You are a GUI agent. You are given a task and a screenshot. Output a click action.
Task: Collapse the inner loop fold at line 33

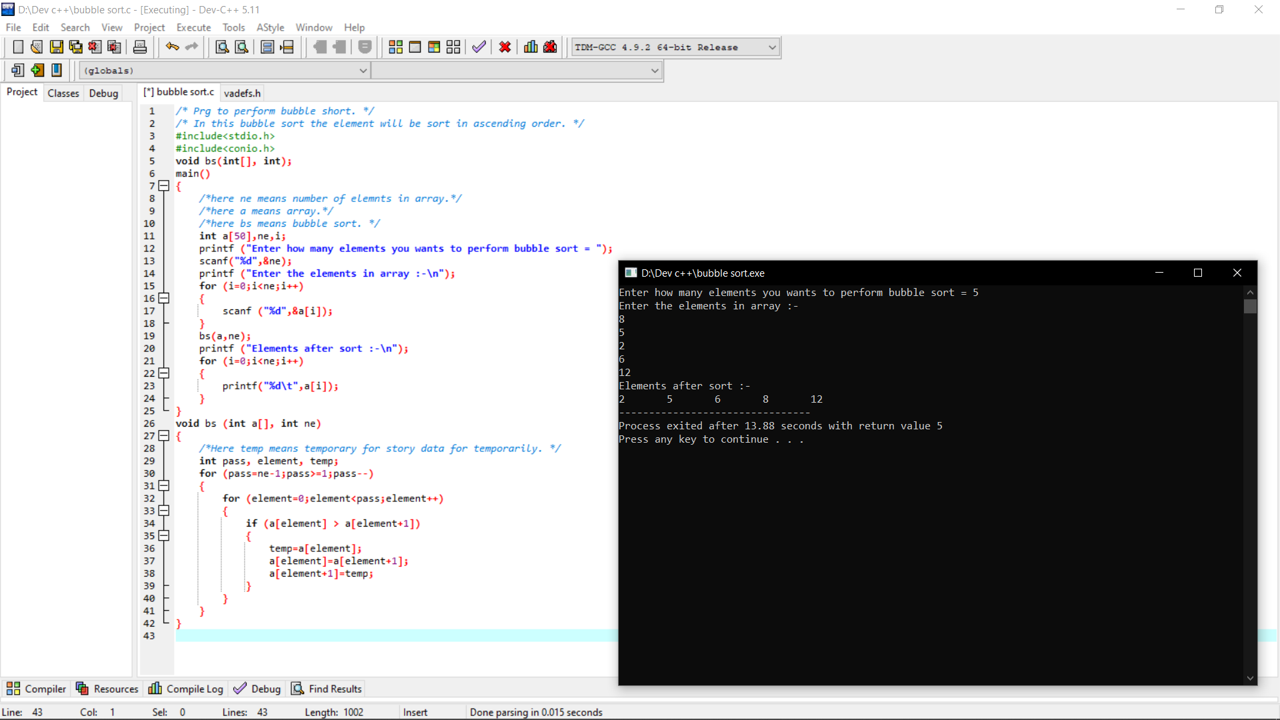pos(164,511)
